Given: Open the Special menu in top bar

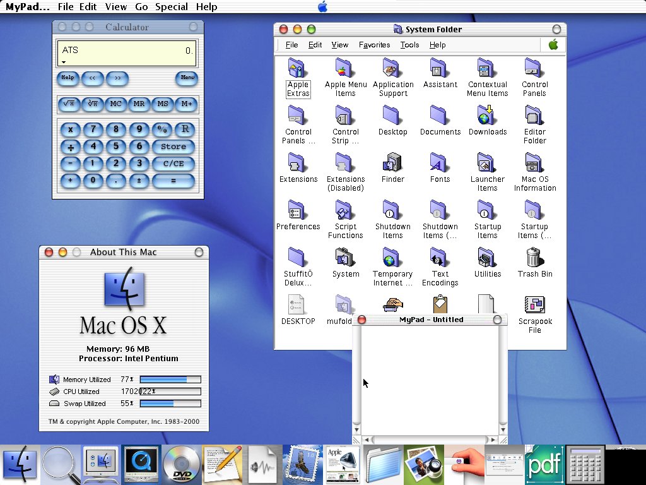Looking at the screenshot, I should click(172, 6).
